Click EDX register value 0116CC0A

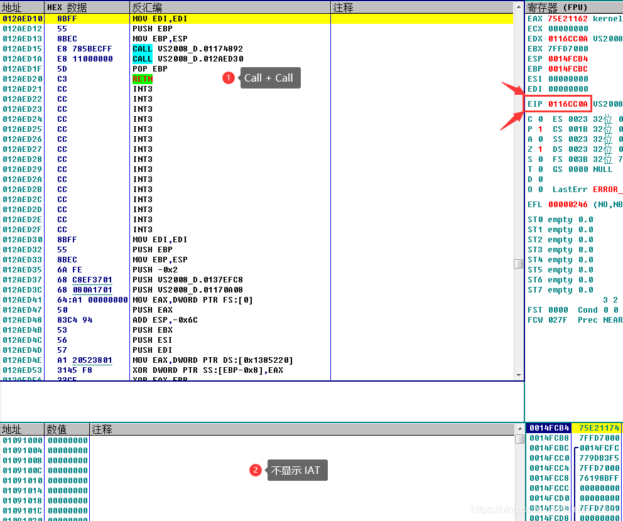pyautogui.click(x=568, y=38)
